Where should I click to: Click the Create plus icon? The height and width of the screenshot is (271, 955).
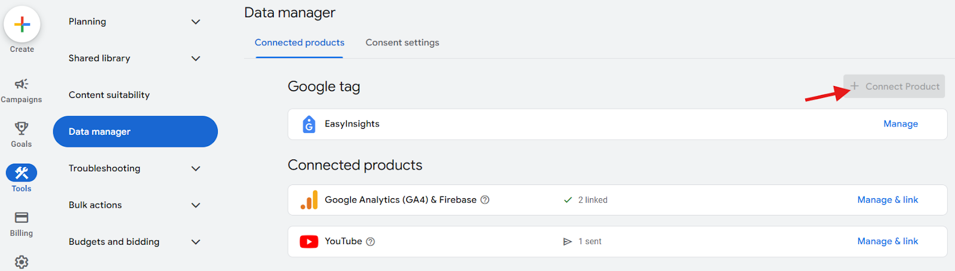22,24
